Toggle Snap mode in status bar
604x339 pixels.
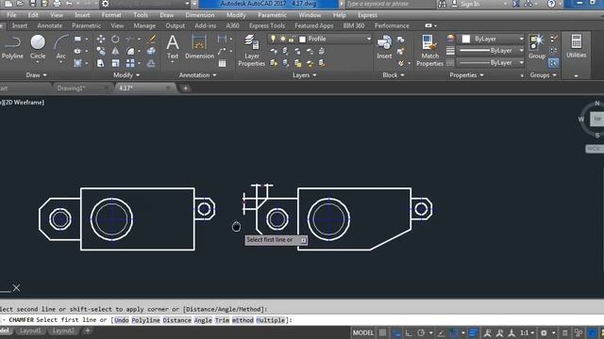pyautogui.click(x=396, y=332)
